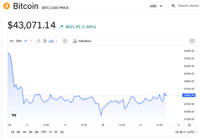The width and height of the screenshot is (200, 140).
Task: Select the area chart style icon
Action: tap(51, 41)
